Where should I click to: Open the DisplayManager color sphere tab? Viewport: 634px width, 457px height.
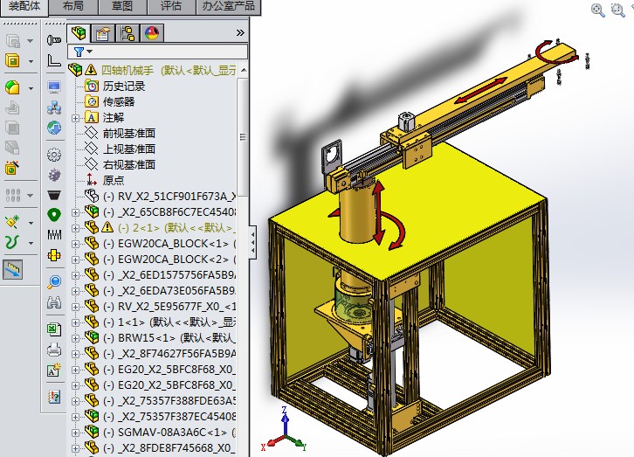tap(151, 33)
